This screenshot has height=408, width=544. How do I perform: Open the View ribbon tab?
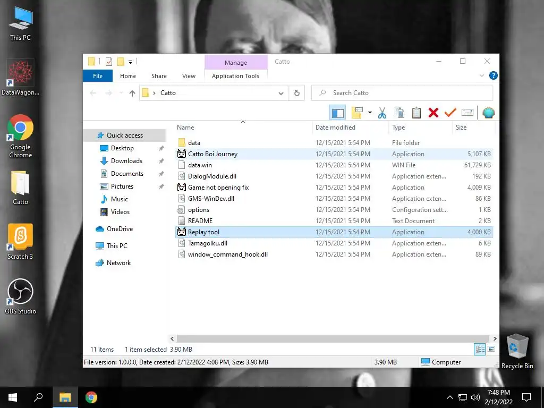coord(189,76)
